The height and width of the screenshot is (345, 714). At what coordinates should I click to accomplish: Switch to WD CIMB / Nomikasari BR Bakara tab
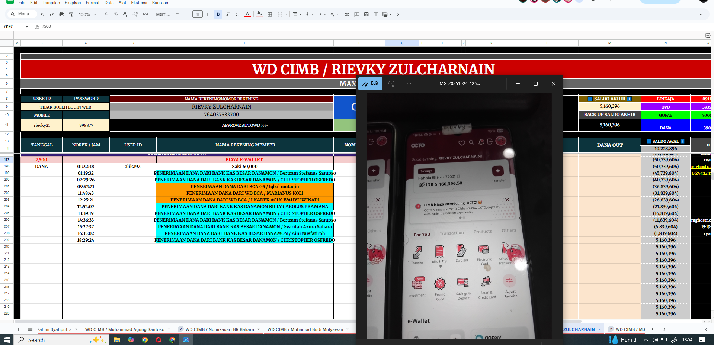[220, 329]
